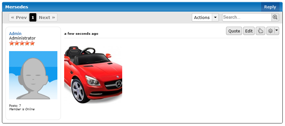
Task: Click the 'a few seconds ago' timestamp
Action: click(x=81, y=34)
